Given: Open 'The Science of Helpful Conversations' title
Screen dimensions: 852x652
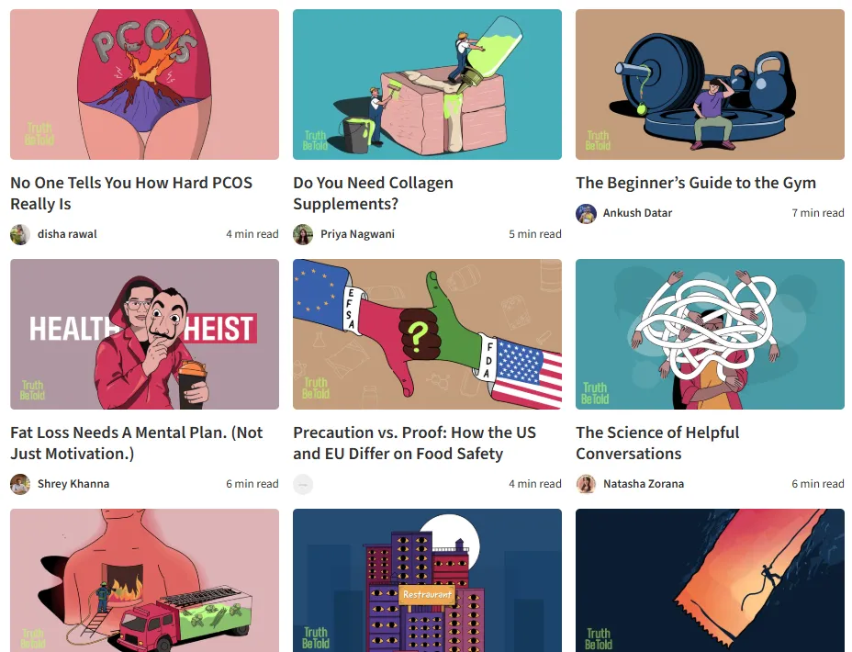Looking at the screenshot, I should tap(657, 444).
